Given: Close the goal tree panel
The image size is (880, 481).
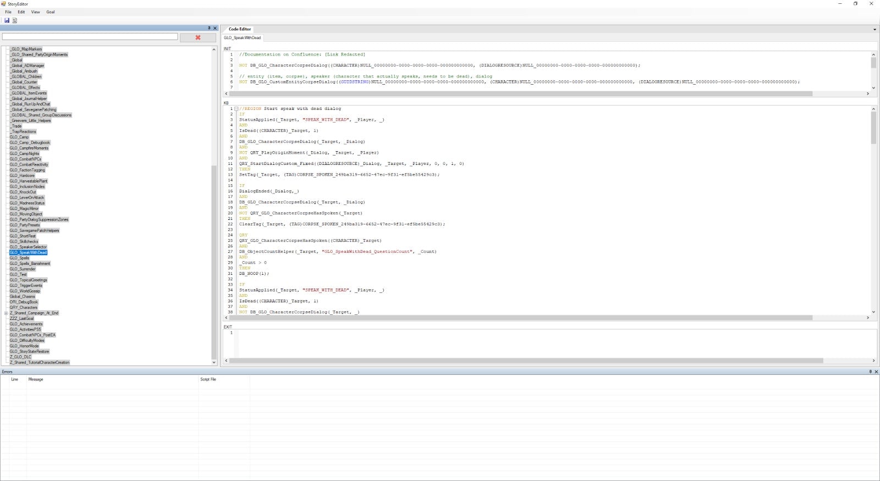Looking at the screenshot, I should pyautogui.click(x=215, y=28).
